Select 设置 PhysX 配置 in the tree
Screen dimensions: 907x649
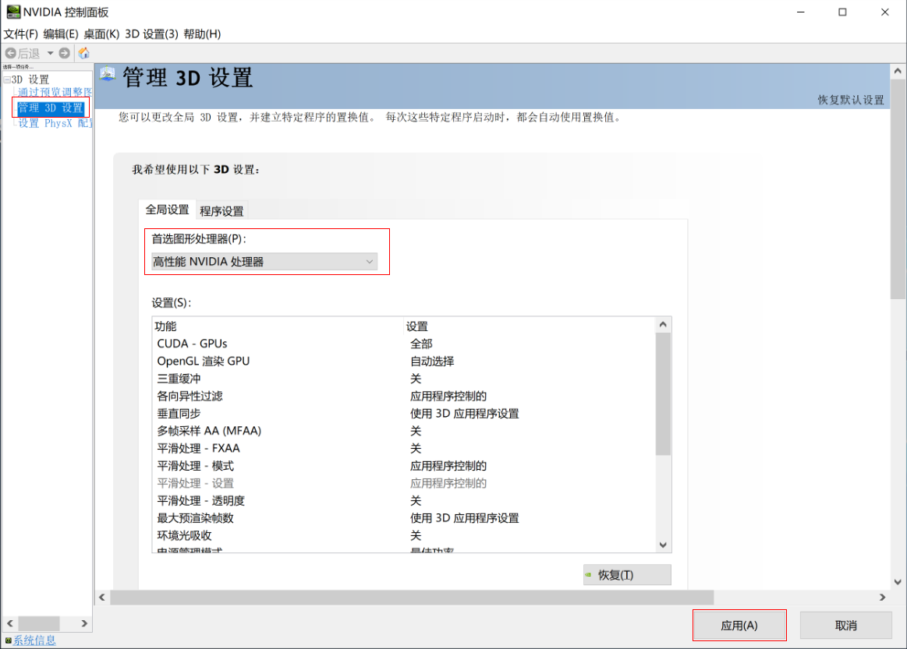(55, 123)
